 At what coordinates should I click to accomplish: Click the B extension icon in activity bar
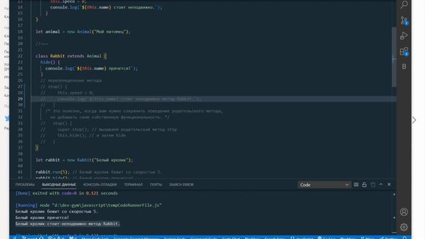404,66
